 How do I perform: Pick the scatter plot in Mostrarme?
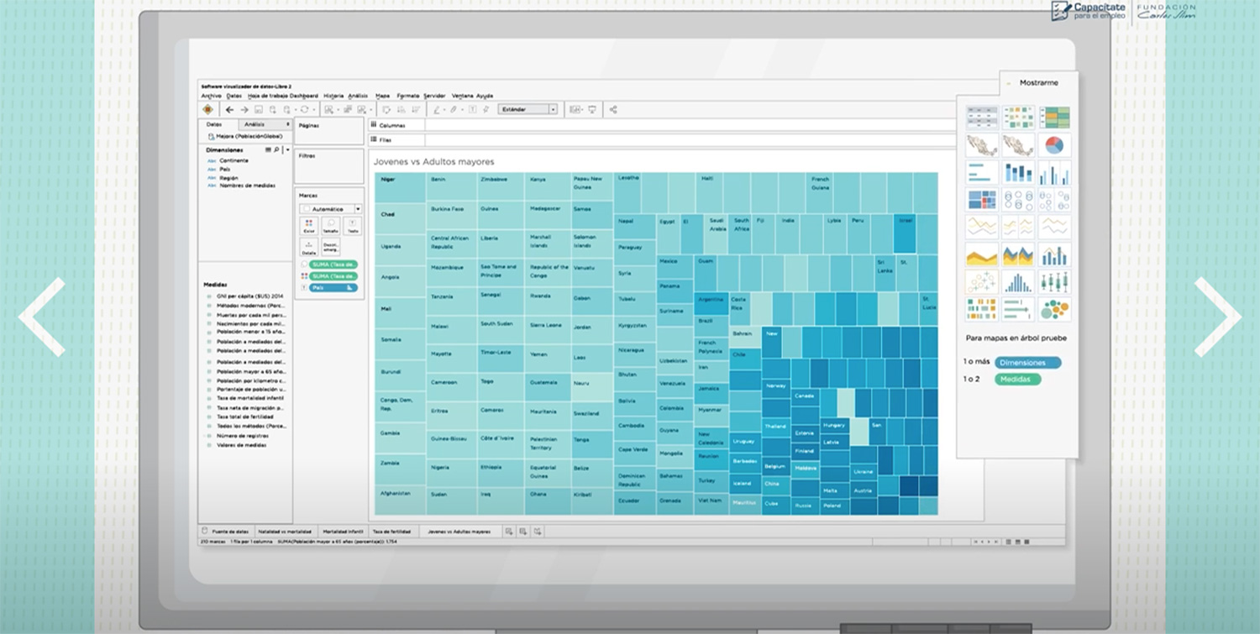pyautogui.click(x=981, y=282)
